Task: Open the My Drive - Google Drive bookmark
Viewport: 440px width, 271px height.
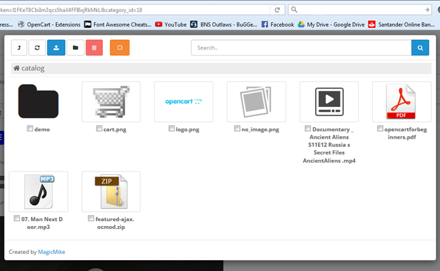Action: point(331,24)
